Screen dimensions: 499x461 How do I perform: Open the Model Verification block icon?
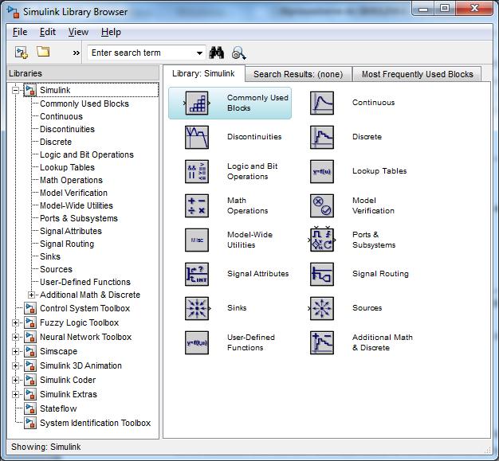(322, 205)
